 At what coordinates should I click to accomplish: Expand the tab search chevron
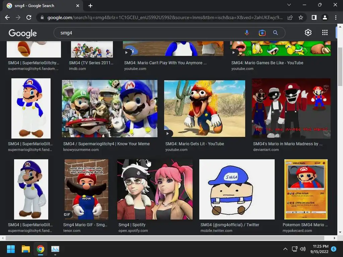pos(289,5)
